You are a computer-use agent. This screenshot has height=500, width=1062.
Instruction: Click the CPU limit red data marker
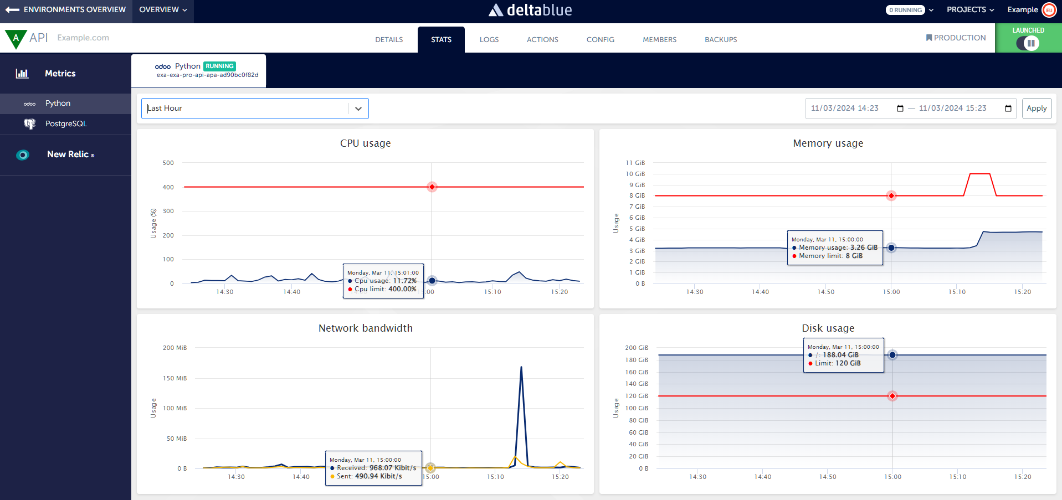click(x=432, y=187)
